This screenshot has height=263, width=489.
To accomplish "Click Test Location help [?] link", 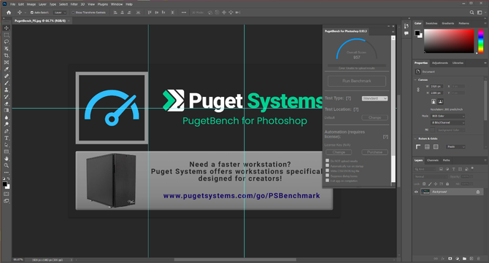I will point(356,109).
